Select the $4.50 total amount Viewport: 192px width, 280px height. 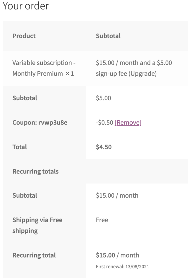(104, 147)
